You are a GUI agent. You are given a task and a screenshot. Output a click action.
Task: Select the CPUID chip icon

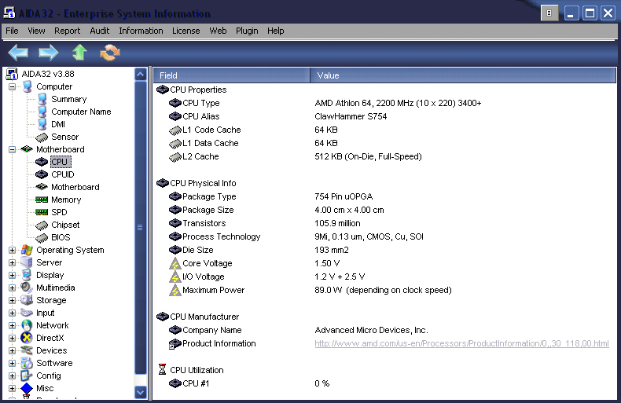42,174
